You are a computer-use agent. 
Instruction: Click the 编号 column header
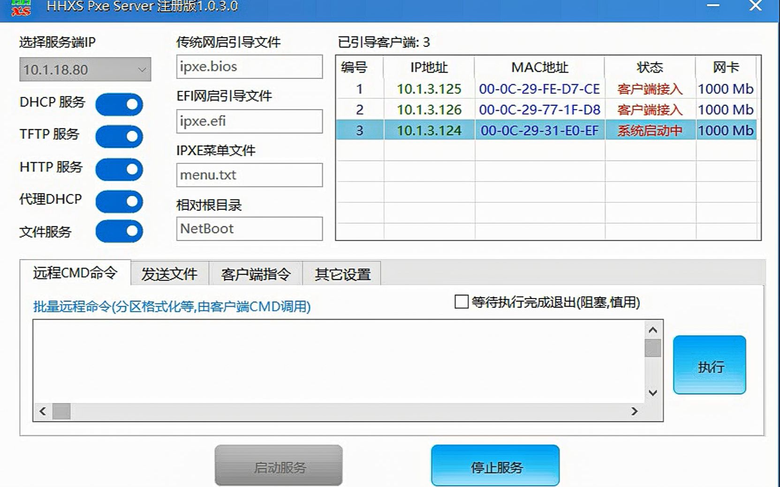click(360, 67)
